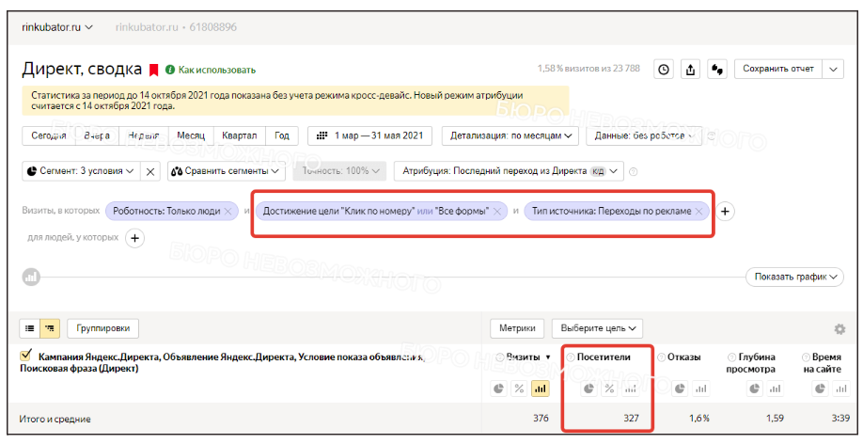Select bar chart icon under Отказы
Image resolution: width=863 pixels, height=444 pixels.
[x=700, y=388]
